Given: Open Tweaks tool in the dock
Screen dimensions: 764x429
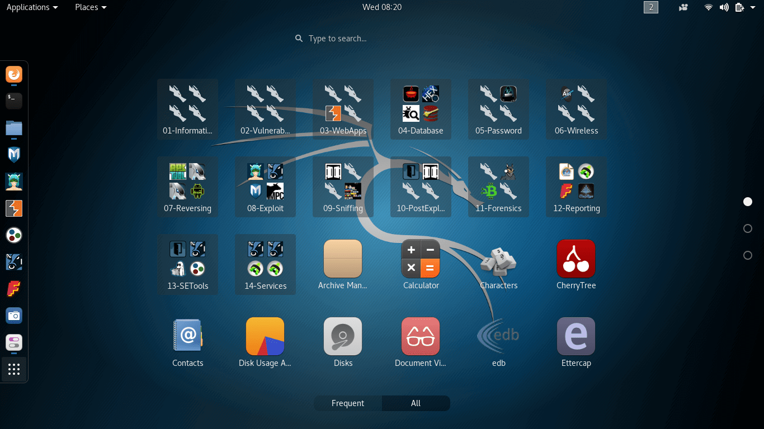Looking at the screenshot, I should click(14, 342).
